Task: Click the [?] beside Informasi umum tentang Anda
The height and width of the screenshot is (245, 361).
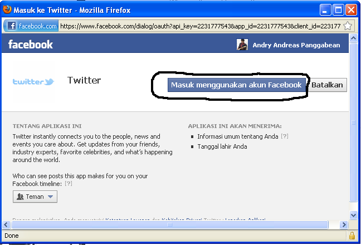Action: 285,136
